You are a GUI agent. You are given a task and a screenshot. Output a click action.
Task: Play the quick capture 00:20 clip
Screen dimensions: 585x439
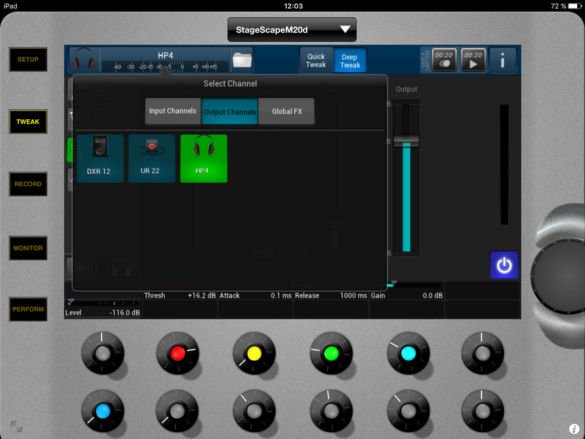(x=473, y=61)
